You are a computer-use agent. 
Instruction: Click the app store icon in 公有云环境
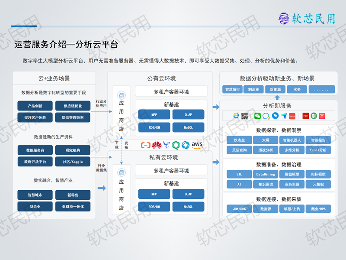pos(122,95)
